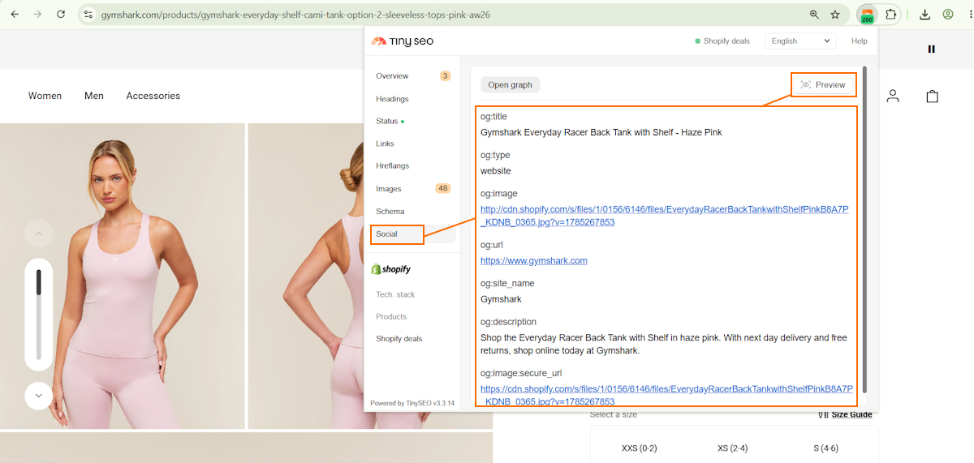Open Tech. stack in the sidebar
The height and width of the screenshot is (463, 974).
click(395, 294)
